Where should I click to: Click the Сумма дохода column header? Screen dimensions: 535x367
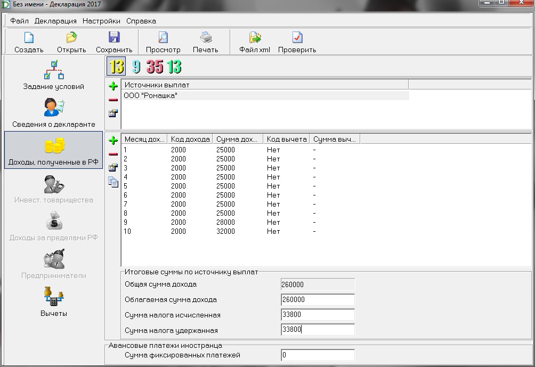(238, 139)
